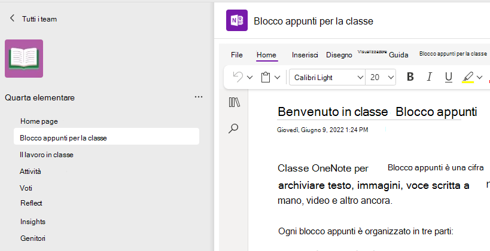This screenshot has height=251, width=490.
Task: Switch to the Home ribbon tab
Action: (266, 55)
